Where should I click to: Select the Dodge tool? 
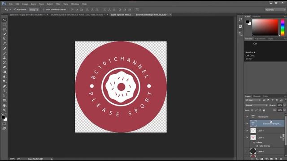(x=4, y=81)
